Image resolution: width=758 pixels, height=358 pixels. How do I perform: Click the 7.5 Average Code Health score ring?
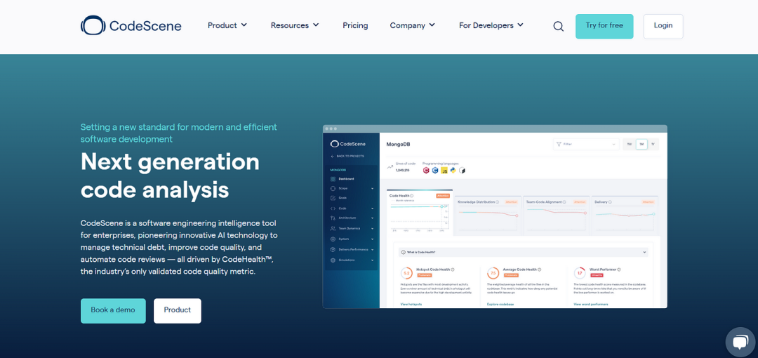(493, 273)
